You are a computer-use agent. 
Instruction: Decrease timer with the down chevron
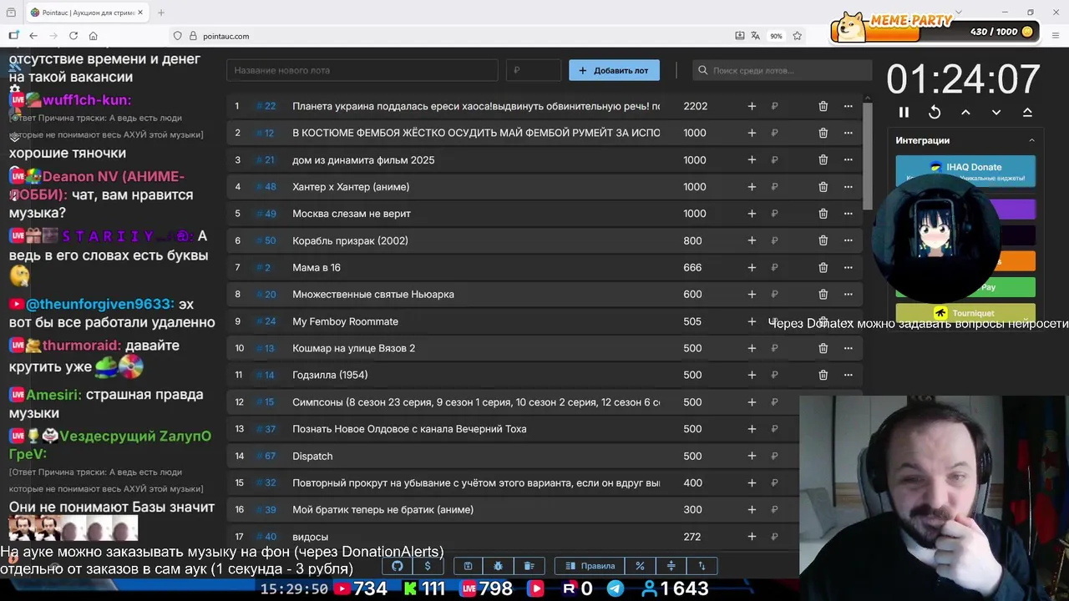[x=996, y=112]
